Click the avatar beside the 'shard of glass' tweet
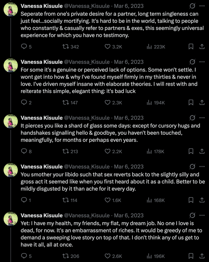 10,121
